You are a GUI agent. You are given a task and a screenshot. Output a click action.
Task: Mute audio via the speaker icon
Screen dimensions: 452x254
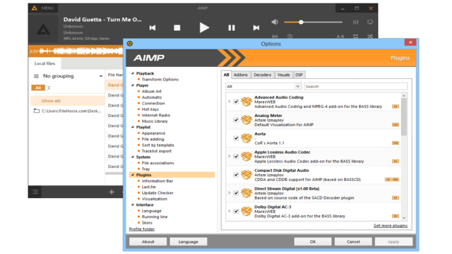coord(275,22)
